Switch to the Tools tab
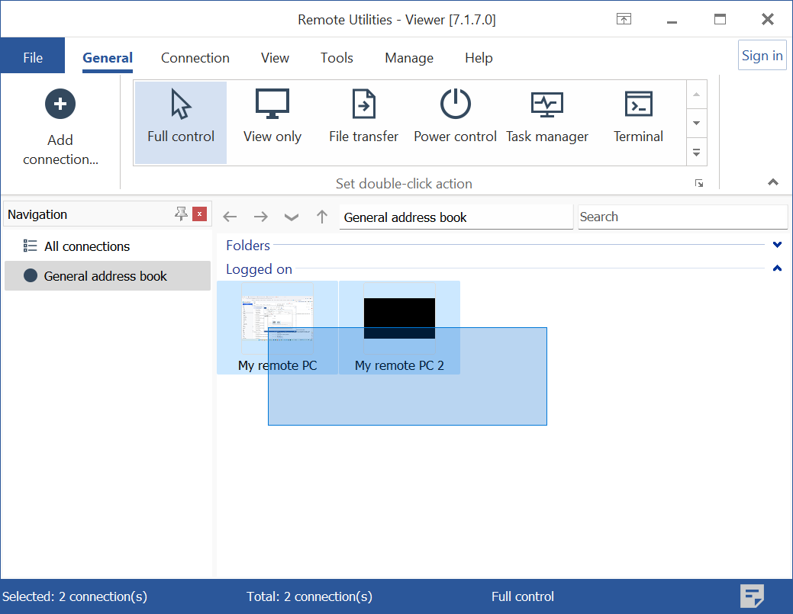Image resolution: width=793 pixels, height=614 pixels. tap(337, 58)
